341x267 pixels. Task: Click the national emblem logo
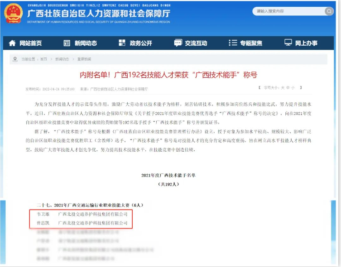[14, 14]
